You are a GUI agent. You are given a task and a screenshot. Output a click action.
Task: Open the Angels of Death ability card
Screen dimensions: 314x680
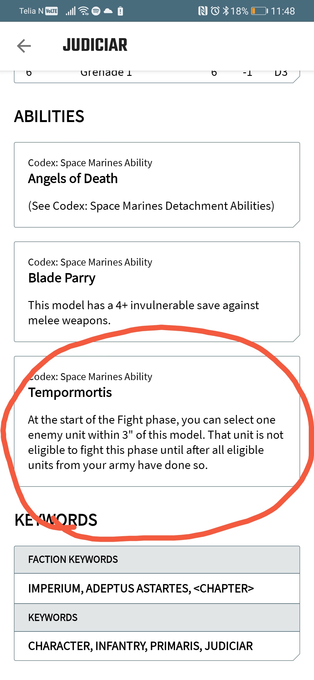coord(157,185)
